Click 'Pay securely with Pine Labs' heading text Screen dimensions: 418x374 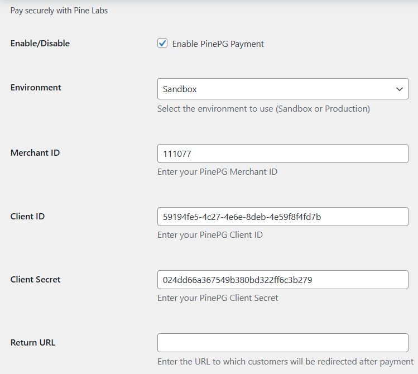[59, 11]
